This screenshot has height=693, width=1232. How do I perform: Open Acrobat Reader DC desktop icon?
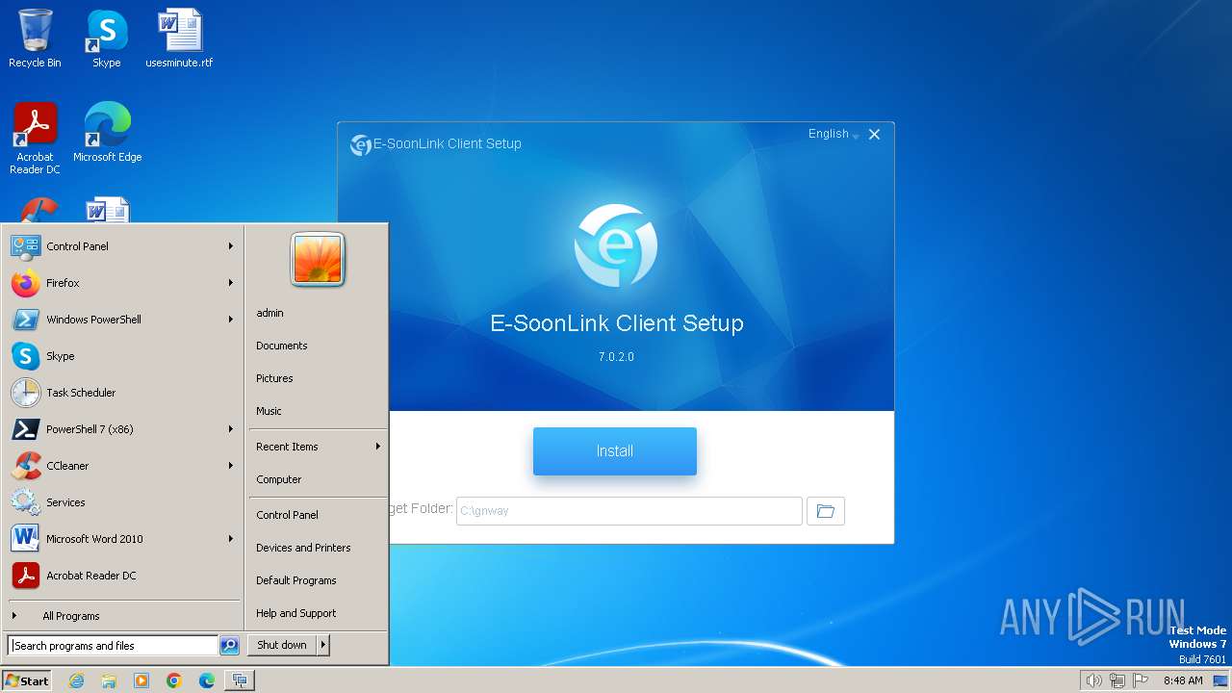[35, 139]
